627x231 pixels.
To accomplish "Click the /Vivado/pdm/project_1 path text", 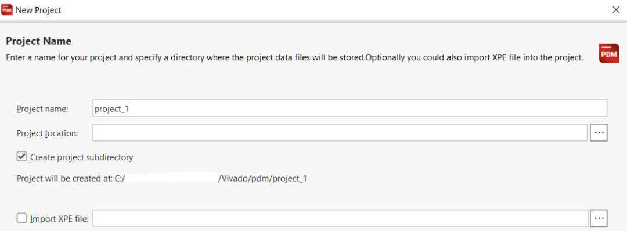I will (262, 179).
